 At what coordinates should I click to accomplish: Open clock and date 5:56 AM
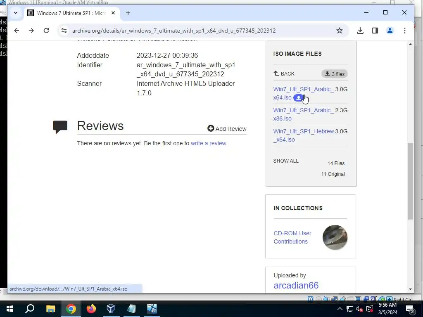(387, 309)
